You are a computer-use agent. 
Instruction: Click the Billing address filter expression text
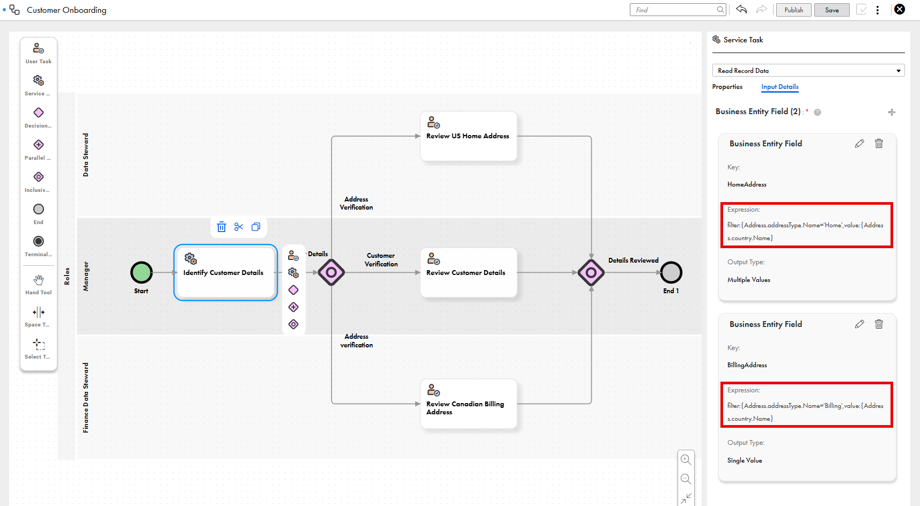pyautogui.click(x=805, y=412)
